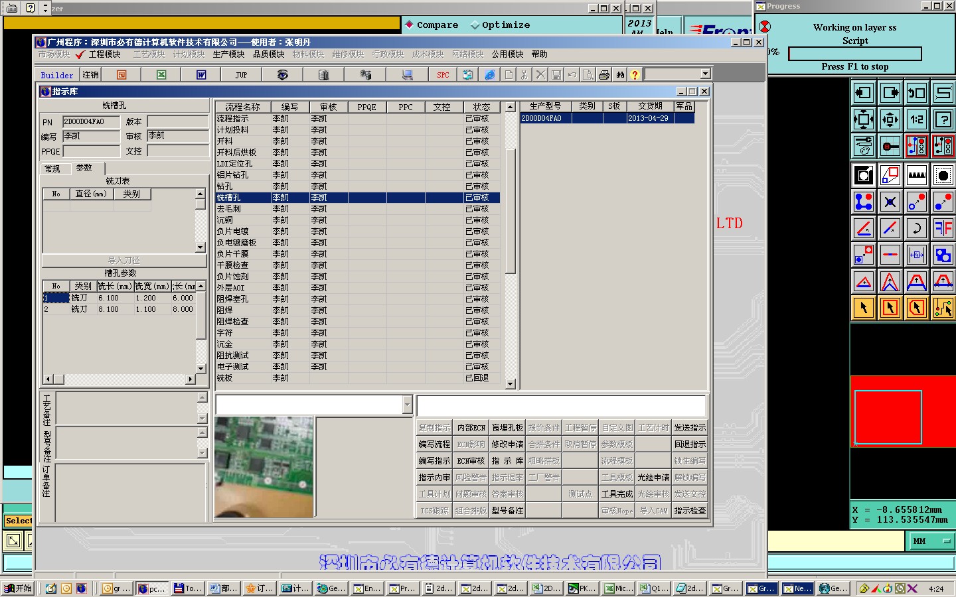Switch to the 参数 tab

(x=84, y=168)
